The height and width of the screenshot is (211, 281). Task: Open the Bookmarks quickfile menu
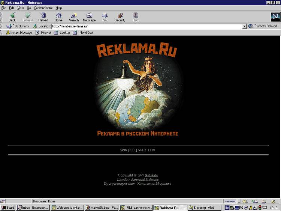click(x=18, y=26)
